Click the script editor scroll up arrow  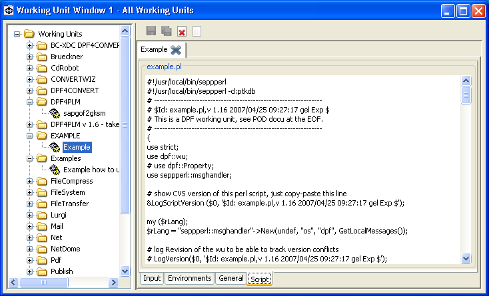[x=466, y=81]
